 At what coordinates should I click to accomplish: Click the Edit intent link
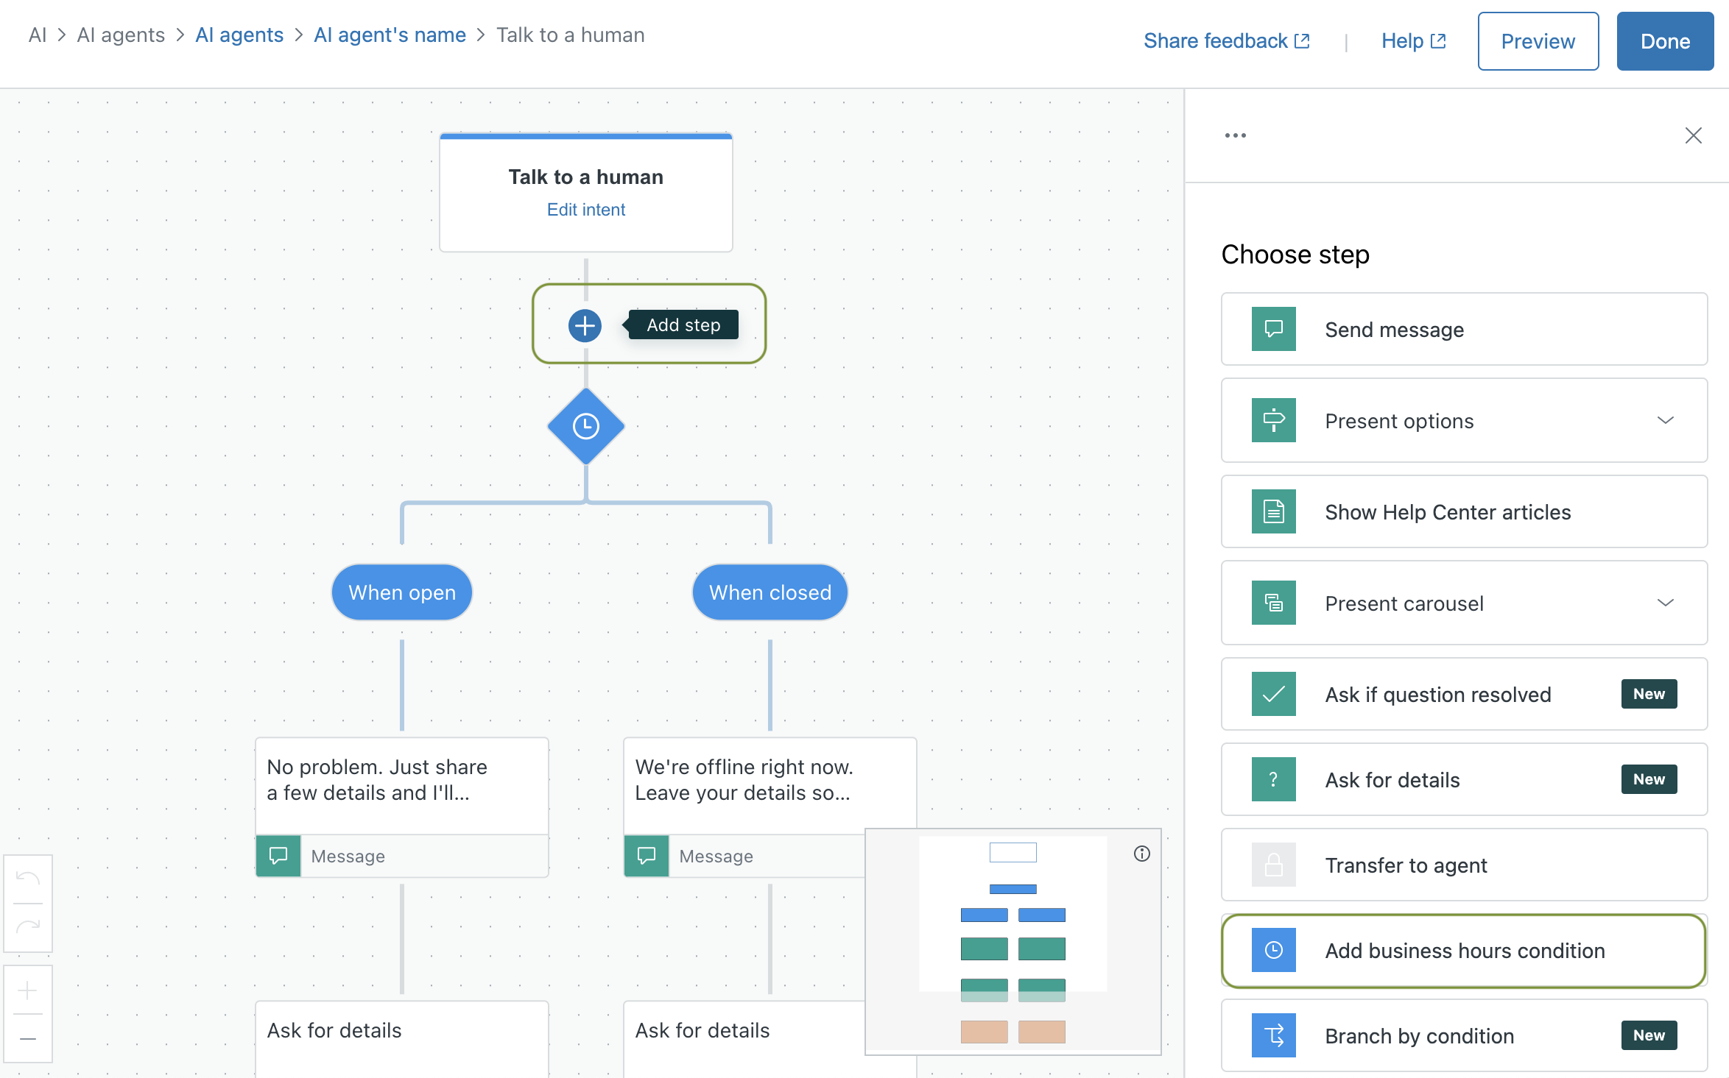[585, 210]
